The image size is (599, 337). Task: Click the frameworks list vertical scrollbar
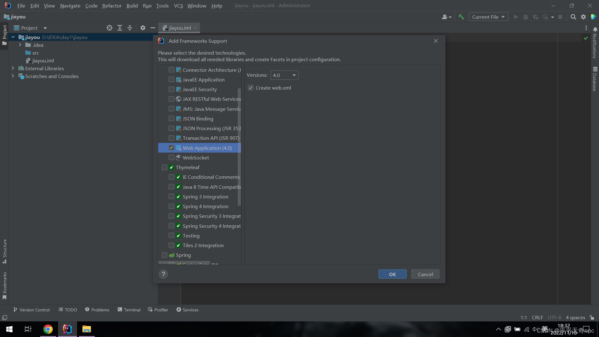click(239, 147)
